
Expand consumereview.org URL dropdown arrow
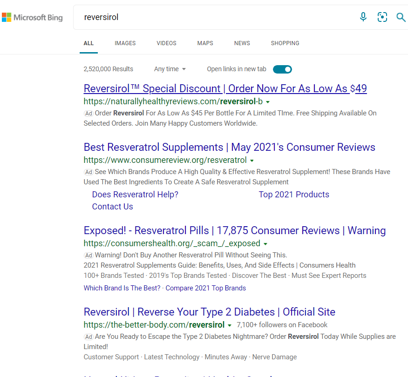click(x=252, y=161)
